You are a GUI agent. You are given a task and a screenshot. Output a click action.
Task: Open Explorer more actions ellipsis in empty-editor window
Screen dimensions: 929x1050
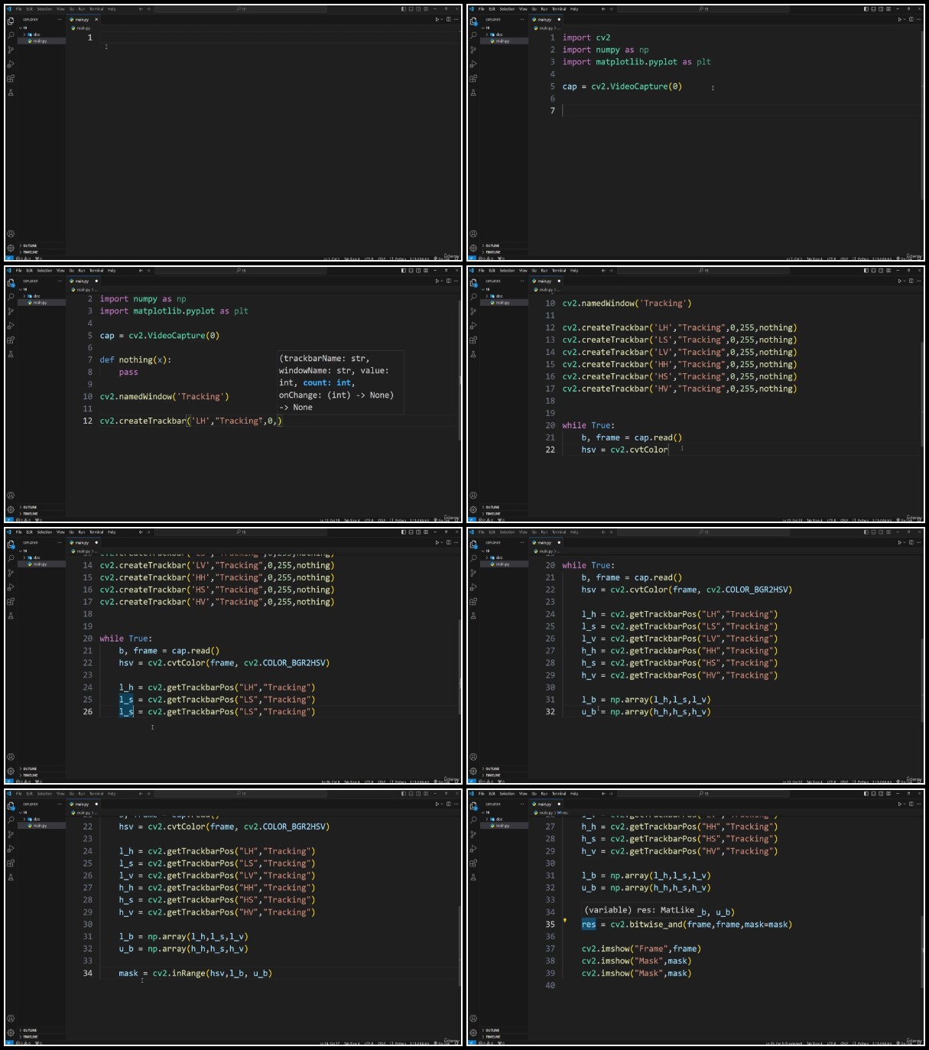(x=60, y=19)
